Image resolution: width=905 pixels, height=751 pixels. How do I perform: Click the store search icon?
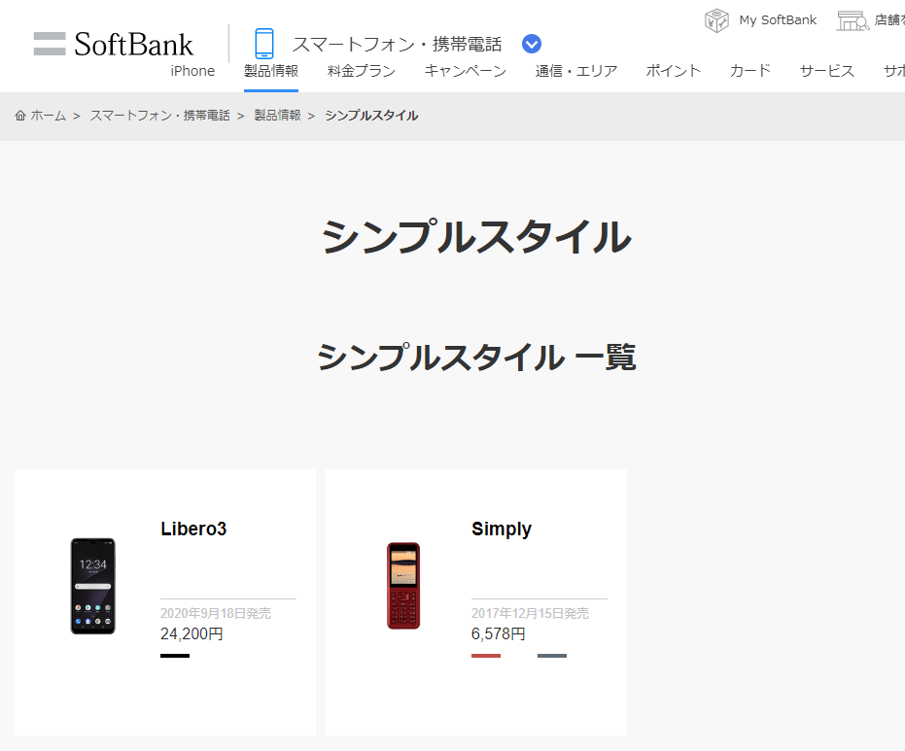[x=853, y=20]
